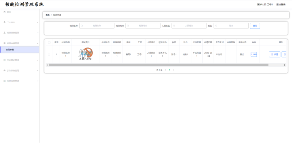292x143 pixels.
Task: Click the 公告信息管理 sidebar icon
Action: (x=5, y=71)
